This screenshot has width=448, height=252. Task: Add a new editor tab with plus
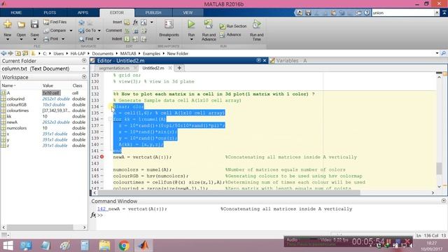[179, 68]
